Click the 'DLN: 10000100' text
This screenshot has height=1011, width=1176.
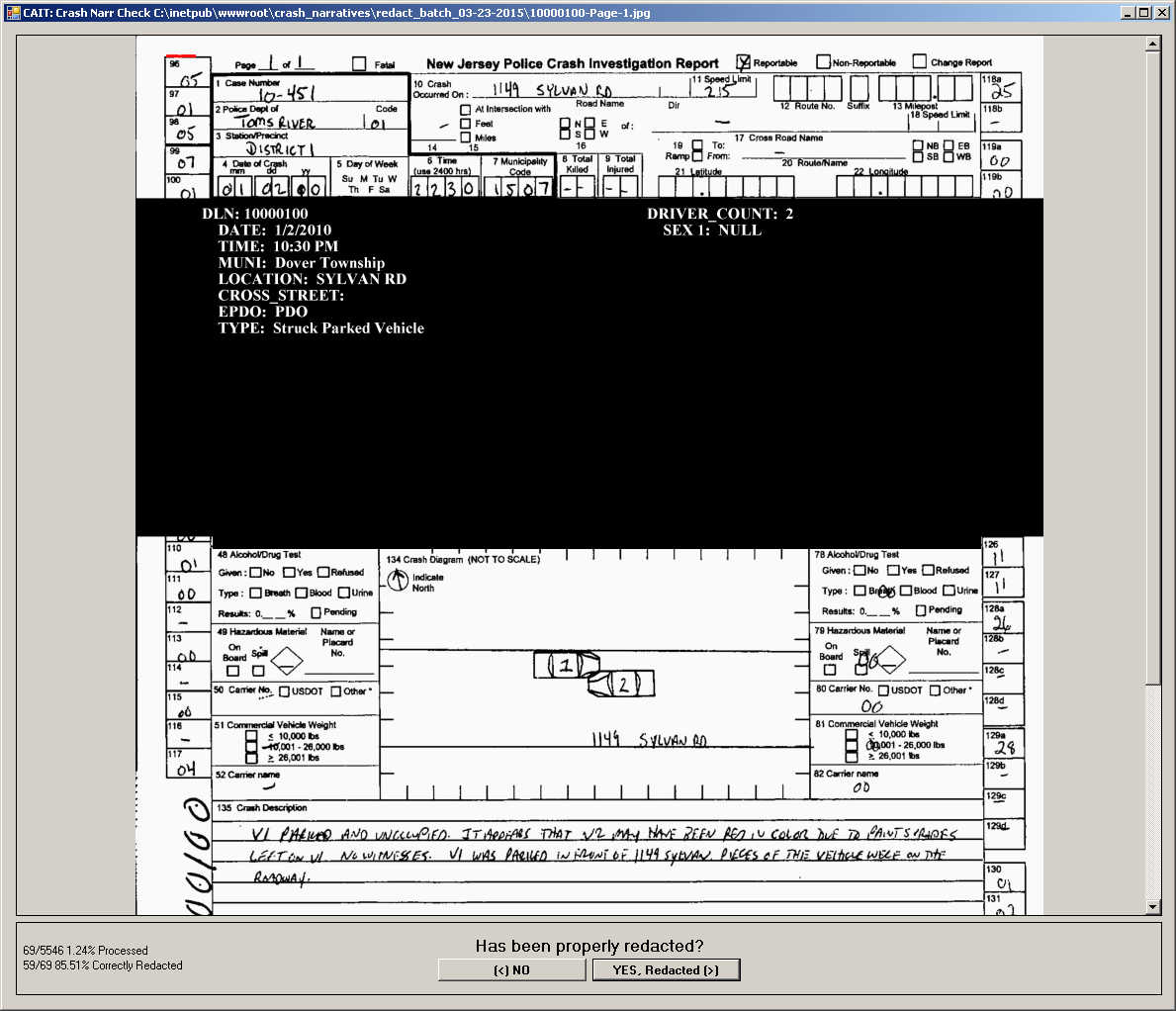(255, 214)
